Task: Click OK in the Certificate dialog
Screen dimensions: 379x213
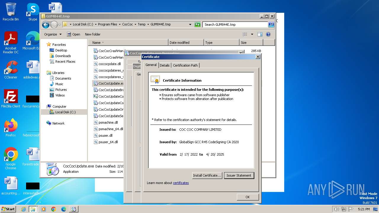Action: pos(248,197)
